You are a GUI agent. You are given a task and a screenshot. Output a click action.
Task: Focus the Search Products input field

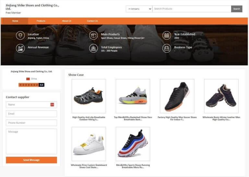point(192,9)
